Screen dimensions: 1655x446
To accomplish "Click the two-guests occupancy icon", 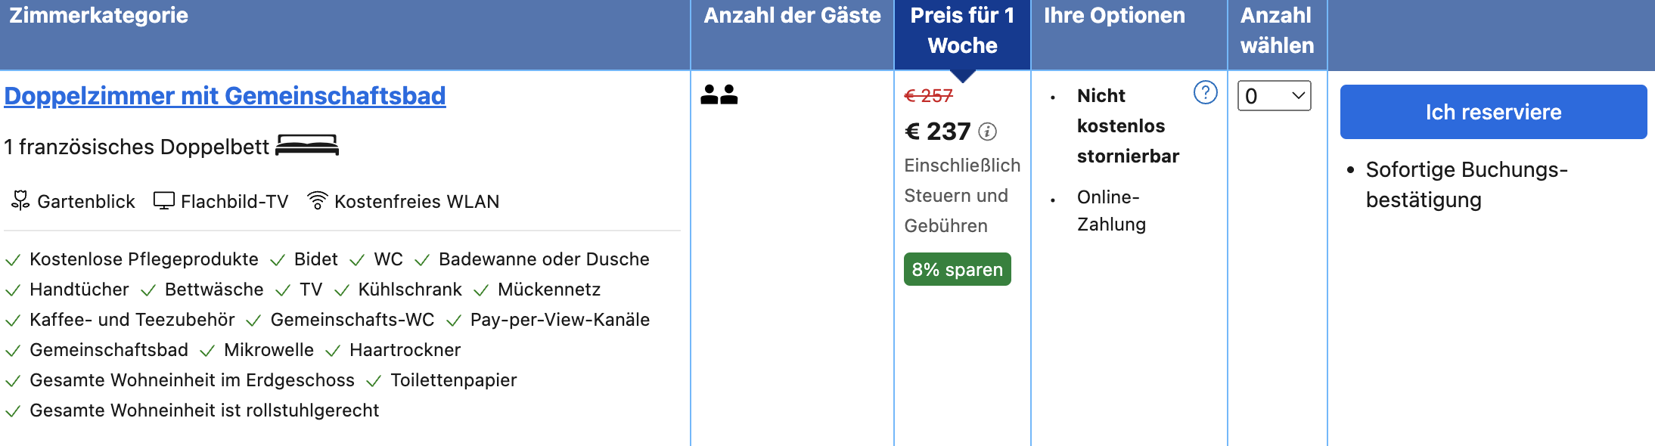I will [719, 94].
